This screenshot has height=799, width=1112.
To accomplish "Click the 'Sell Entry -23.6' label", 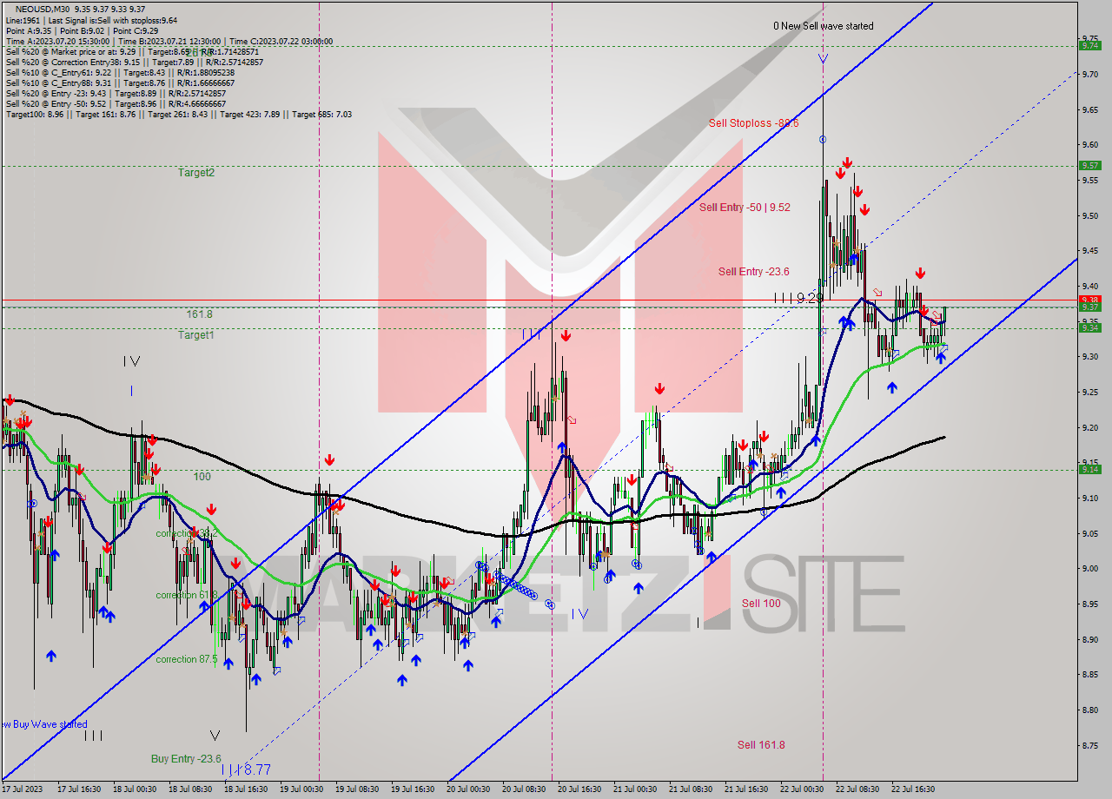I will click(753, 272).
